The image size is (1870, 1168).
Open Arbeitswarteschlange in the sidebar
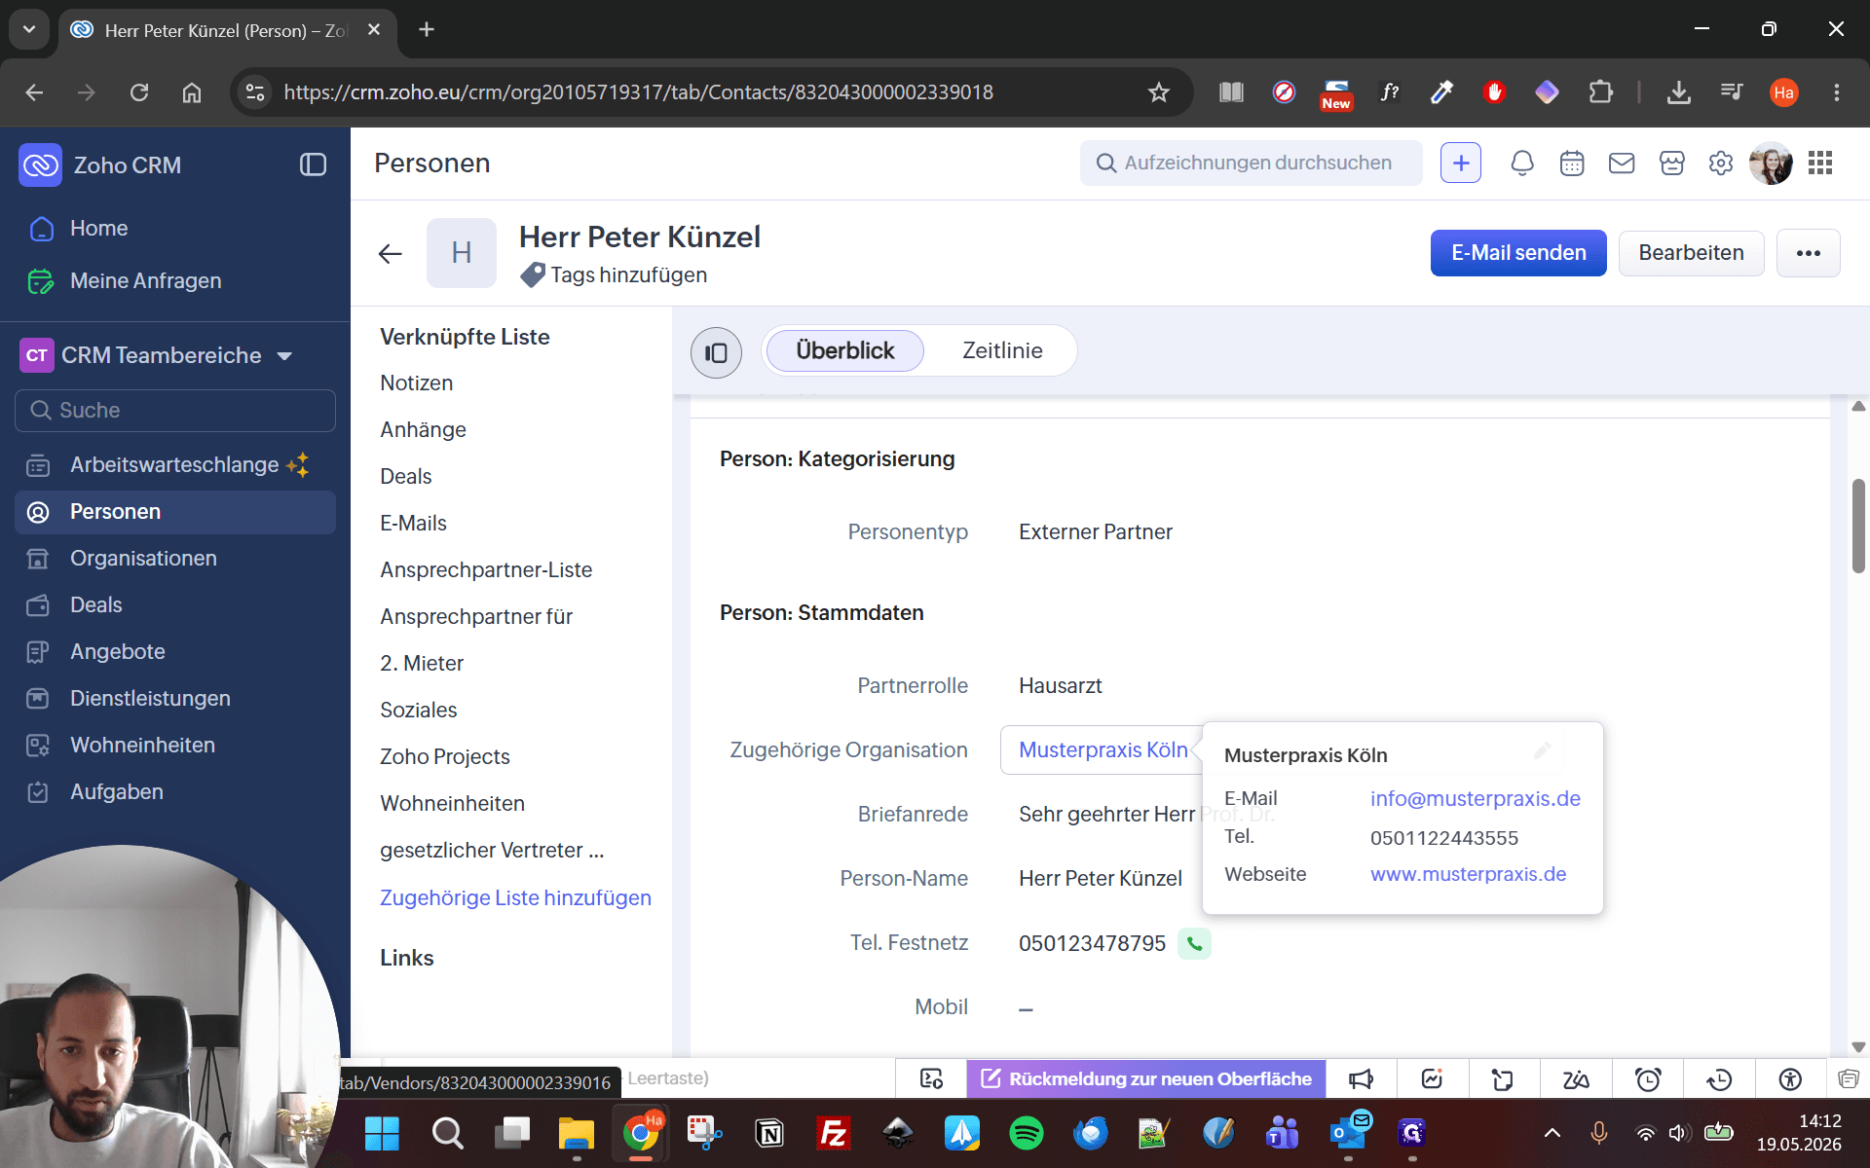175,465
